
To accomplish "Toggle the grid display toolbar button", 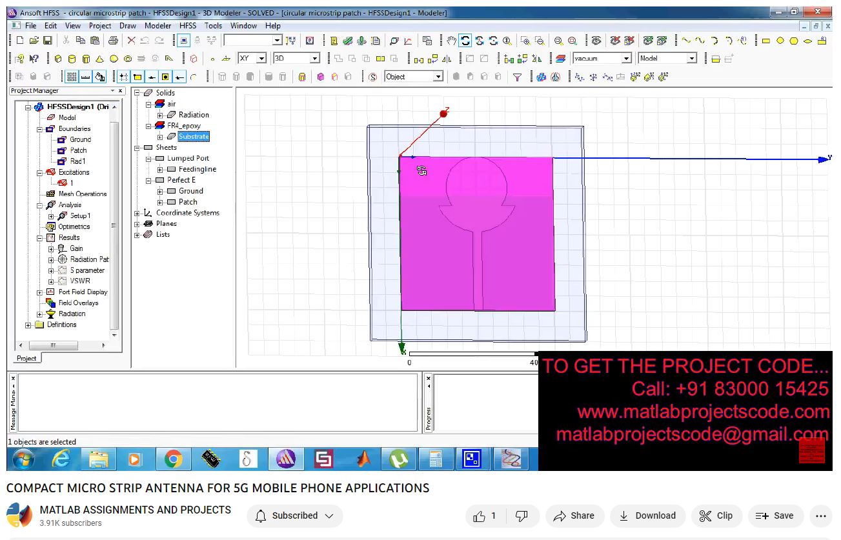I will click(x=72, y=77).
